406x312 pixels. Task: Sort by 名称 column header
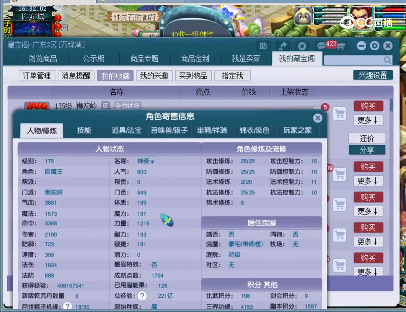pyautogui.click(x=116, y=92)
